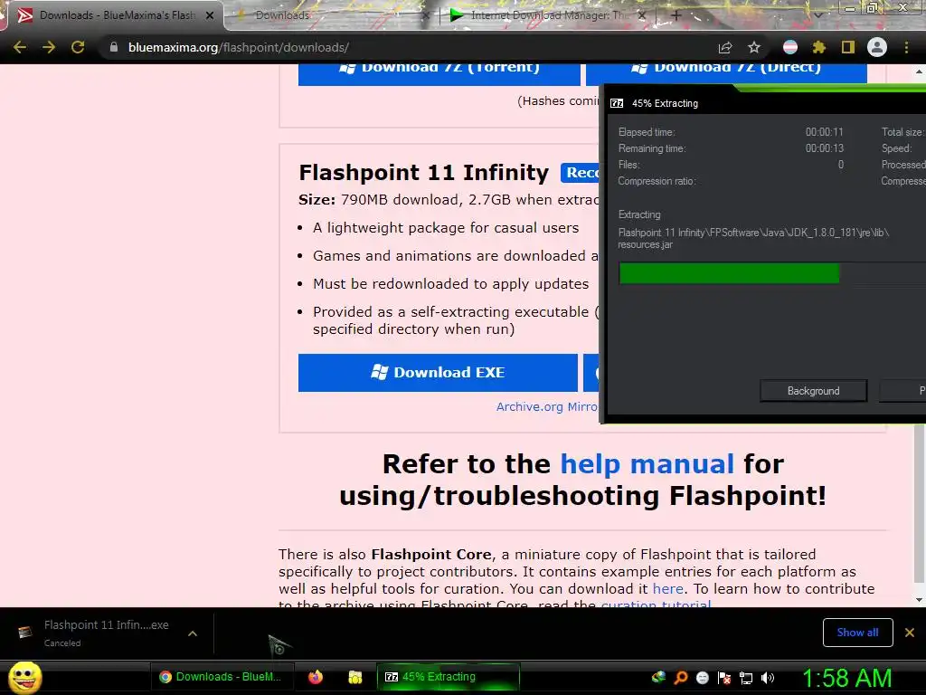Open the network tray icon
926x695 pixels.
click(746, 678)
